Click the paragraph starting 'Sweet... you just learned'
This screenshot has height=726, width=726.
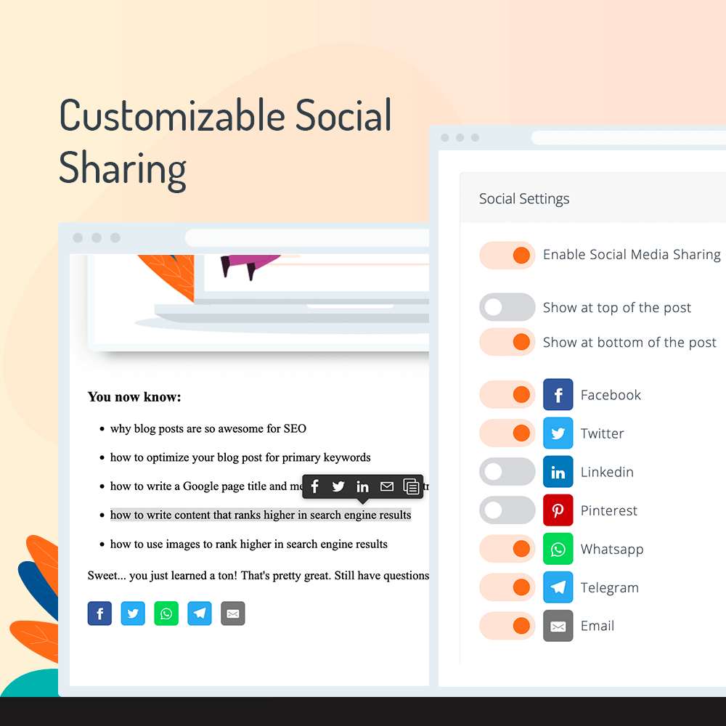pyautogui.click(x=258, y=576)
